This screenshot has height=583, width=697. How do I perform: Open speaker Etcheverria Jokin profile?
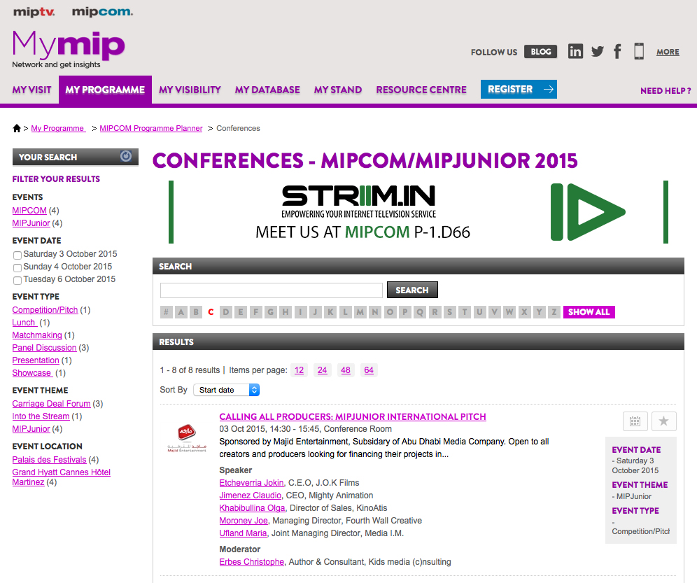[251, 482]
